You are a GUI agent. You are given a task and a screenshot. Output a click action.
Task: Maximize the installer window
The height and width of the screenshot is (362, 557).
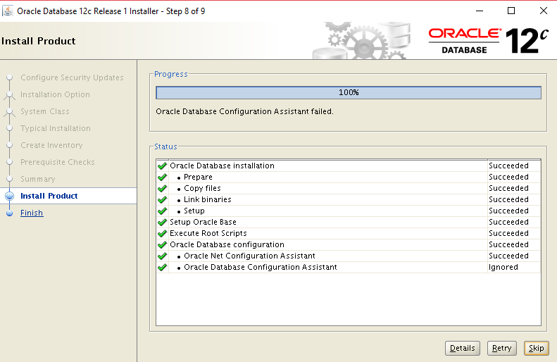[x=511, y=11]
